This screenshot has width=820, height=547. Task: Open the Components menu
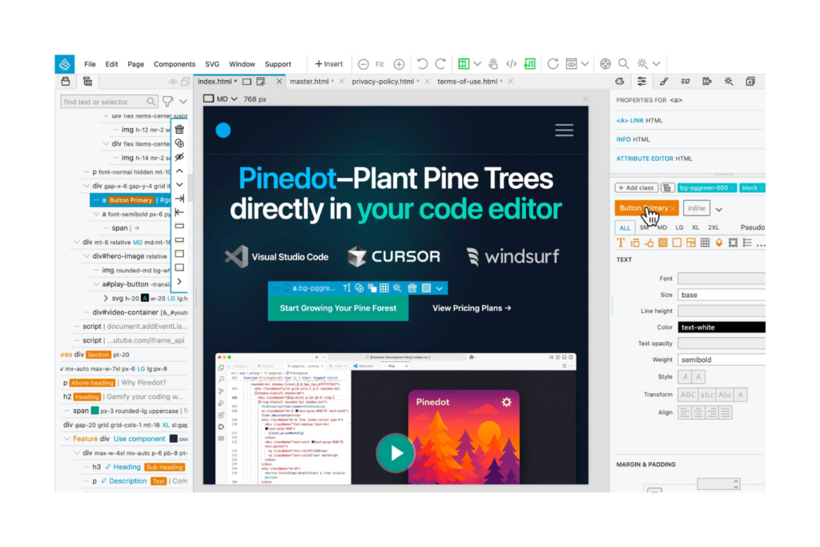tap(174, 64)
